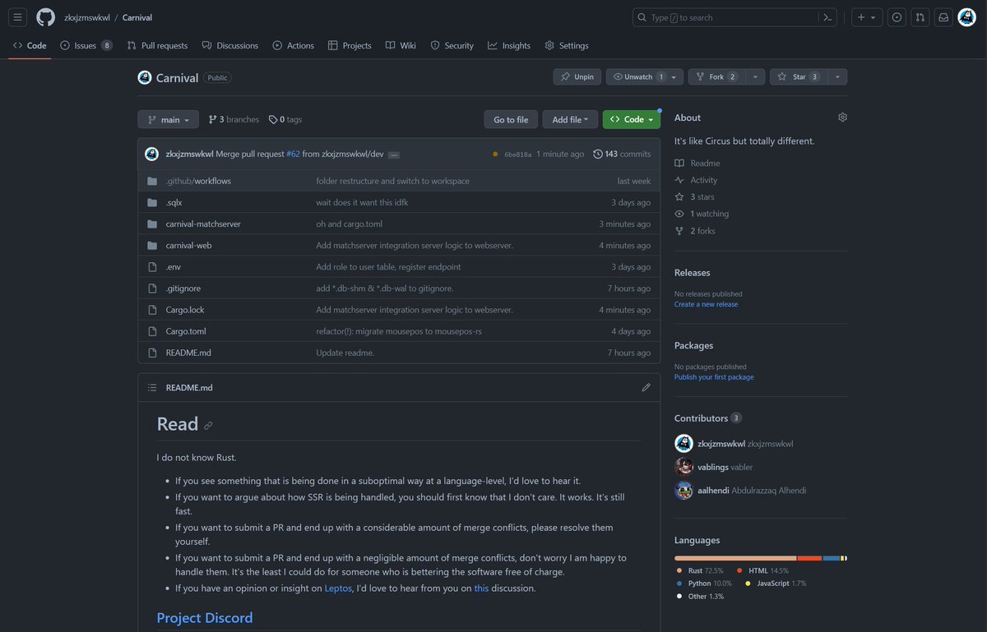The image size is (987, 632).
Task: Expand the commit message ellipsis
Action: 394,155
